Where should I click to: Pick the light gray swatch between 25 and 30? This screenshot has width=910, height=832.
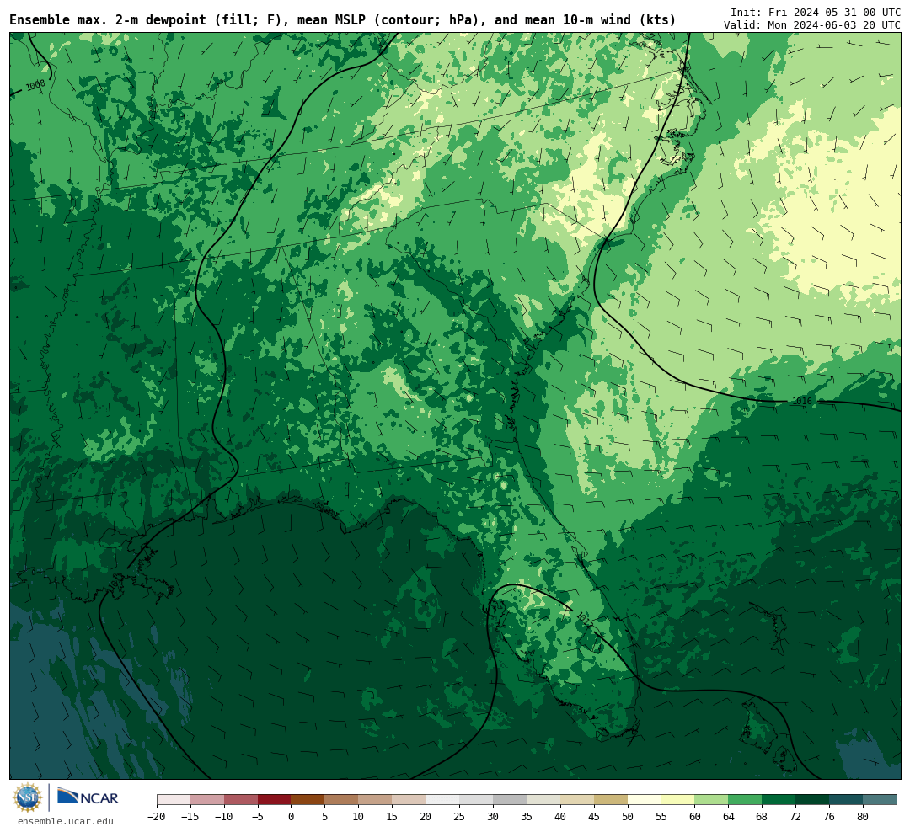[x=476, y=800]
